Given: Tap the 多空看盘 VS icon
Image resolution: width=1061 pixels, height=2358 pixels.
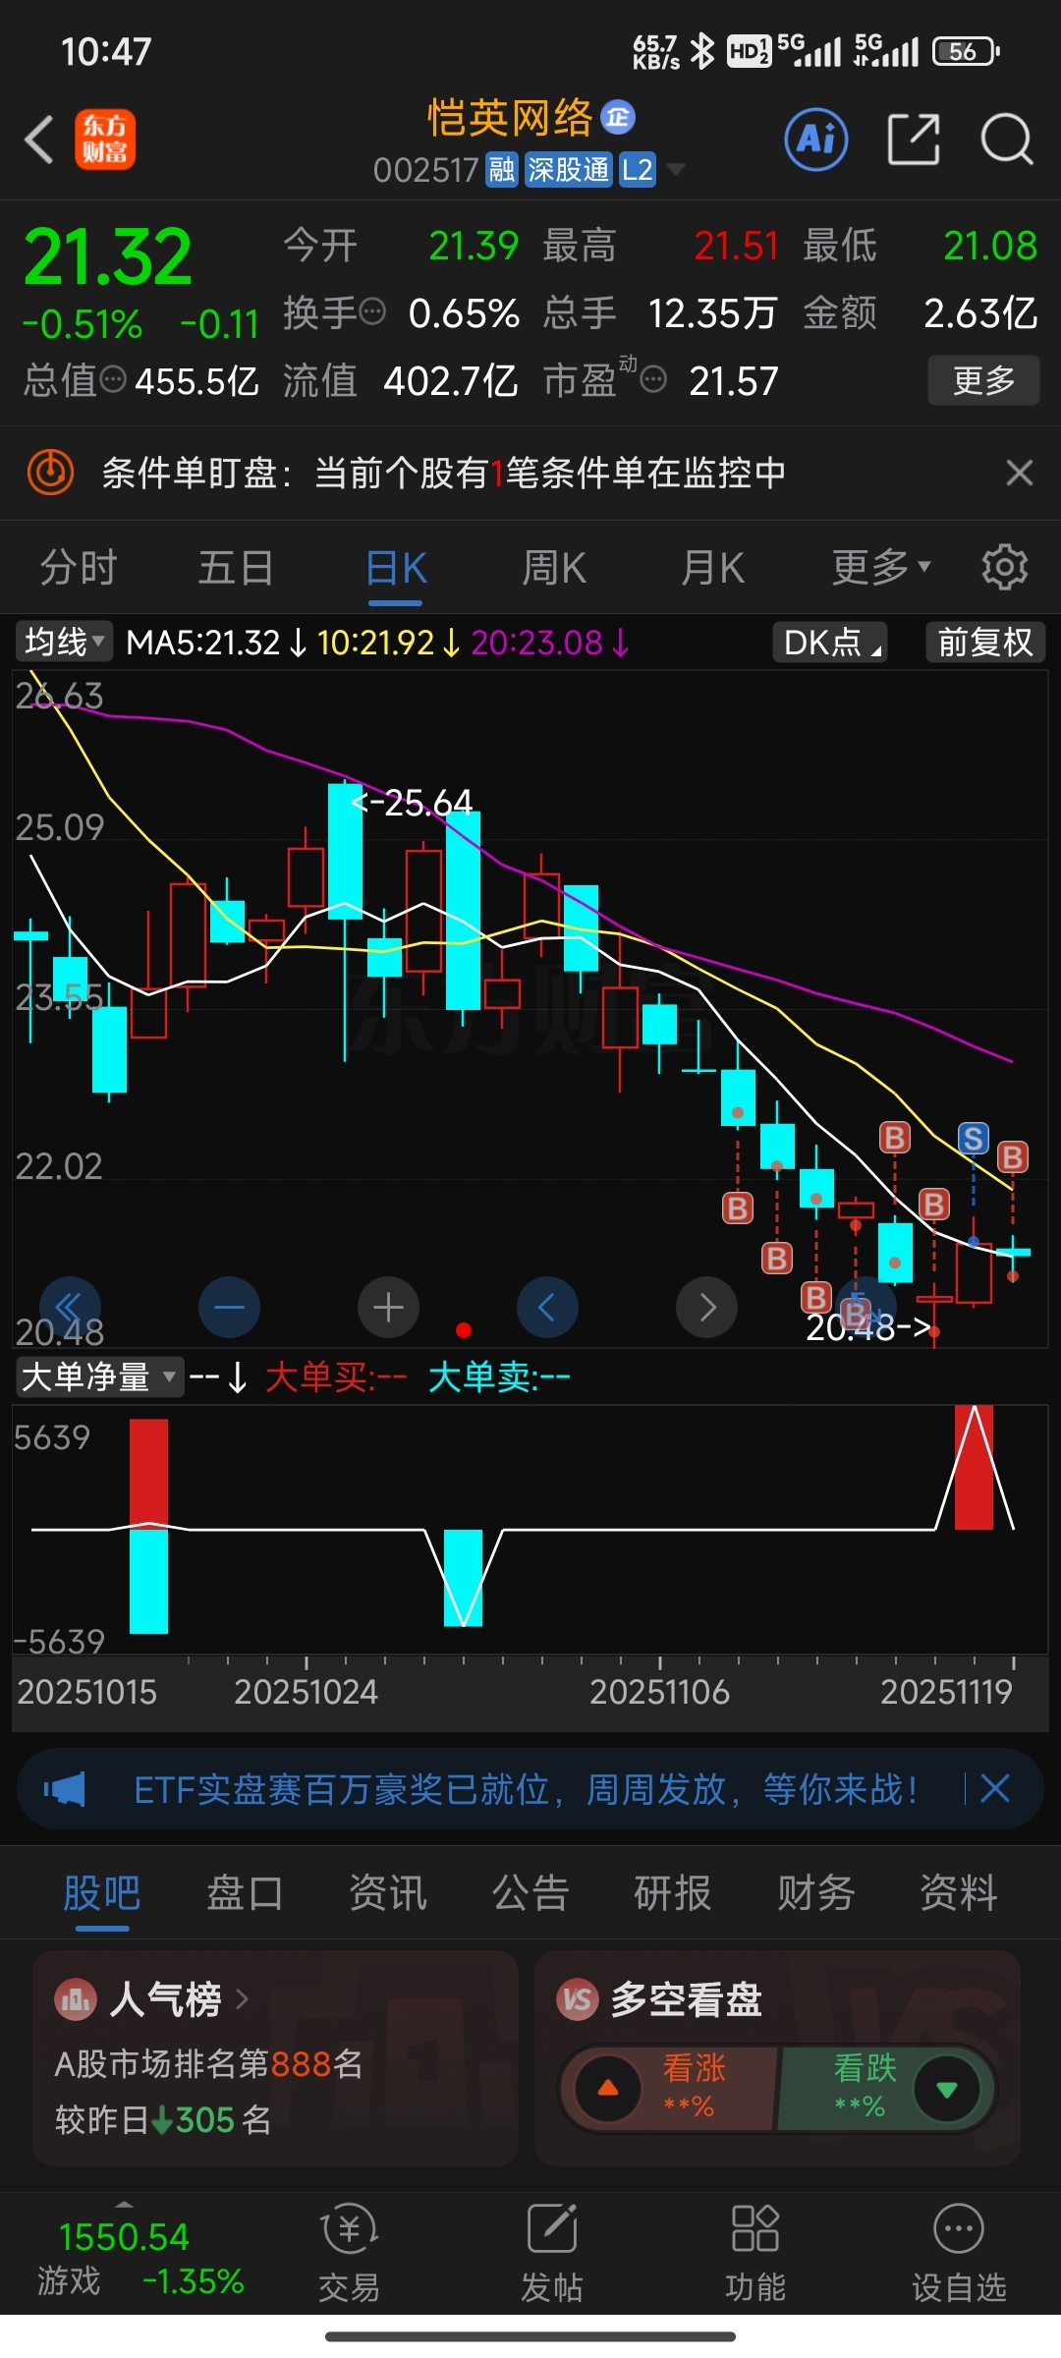Looking at the screenshot, I should [578, 1999].
